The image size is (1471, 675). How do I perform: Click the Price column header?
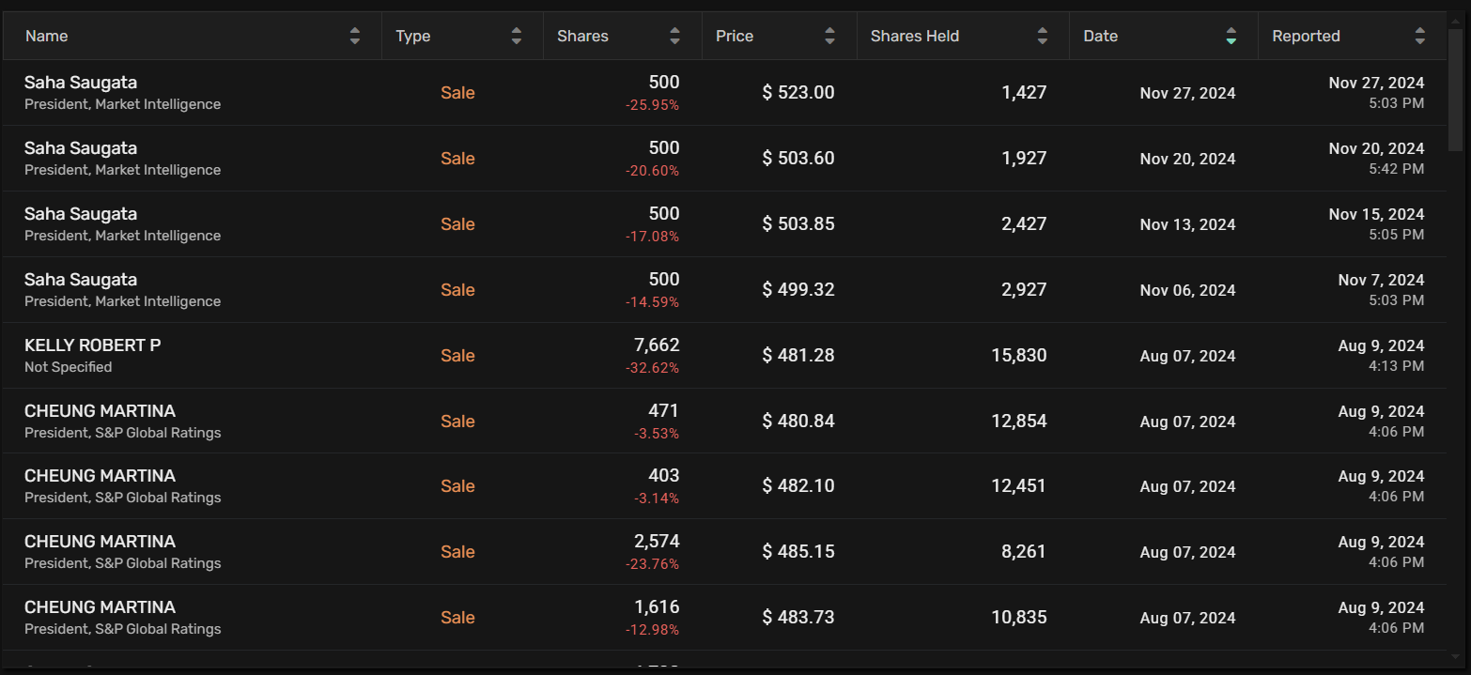coord(780,36)
